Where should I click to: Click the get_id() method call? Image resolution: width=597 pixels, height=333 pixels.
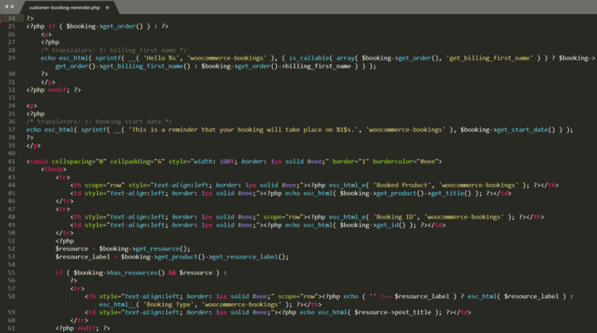coord(391,225)
